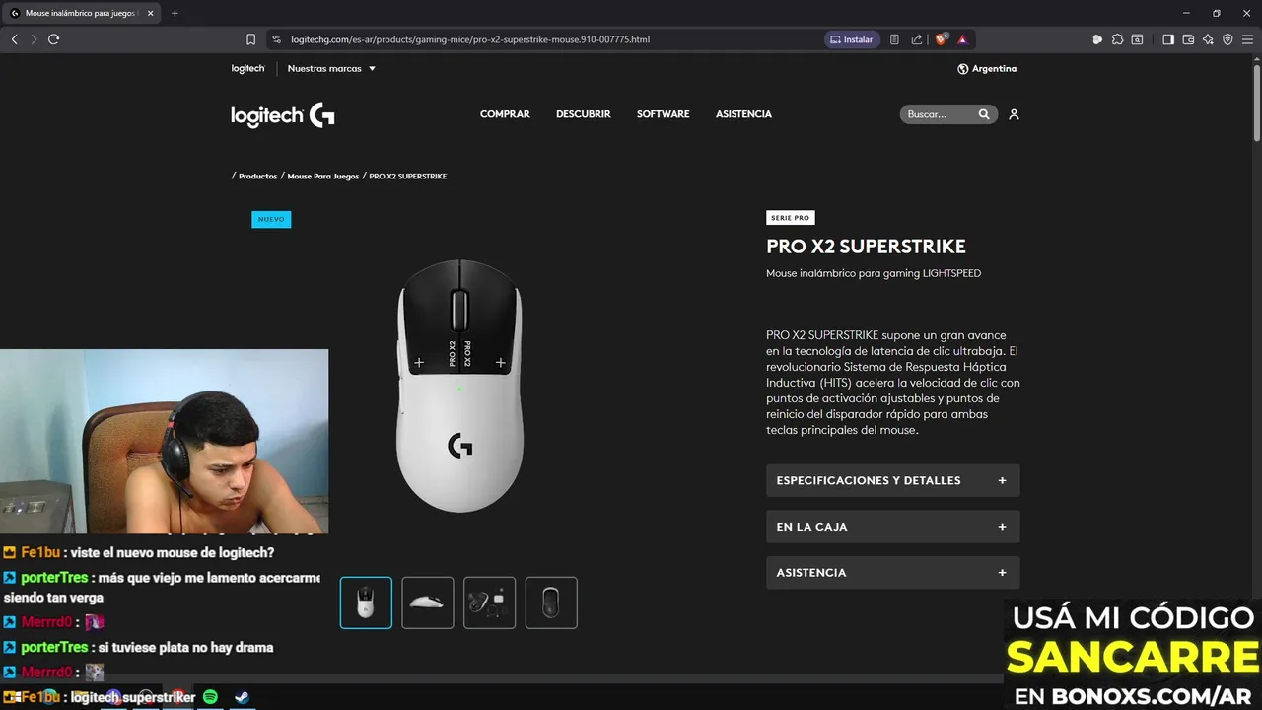This screenshot has height=710, width=1262.
Task: Expand the Asistencia accordion
Action: point(893,573)
